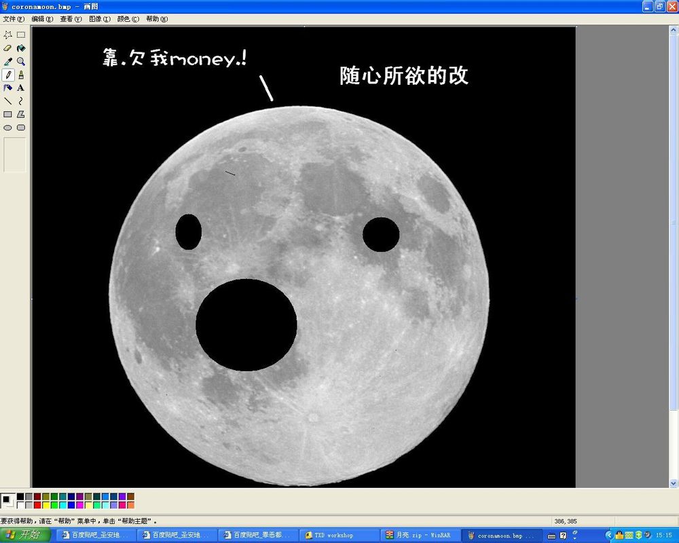This screenshot has width=679, height=543.
Task: Open the 编辑(E) menu
Action: pos(42,19)
